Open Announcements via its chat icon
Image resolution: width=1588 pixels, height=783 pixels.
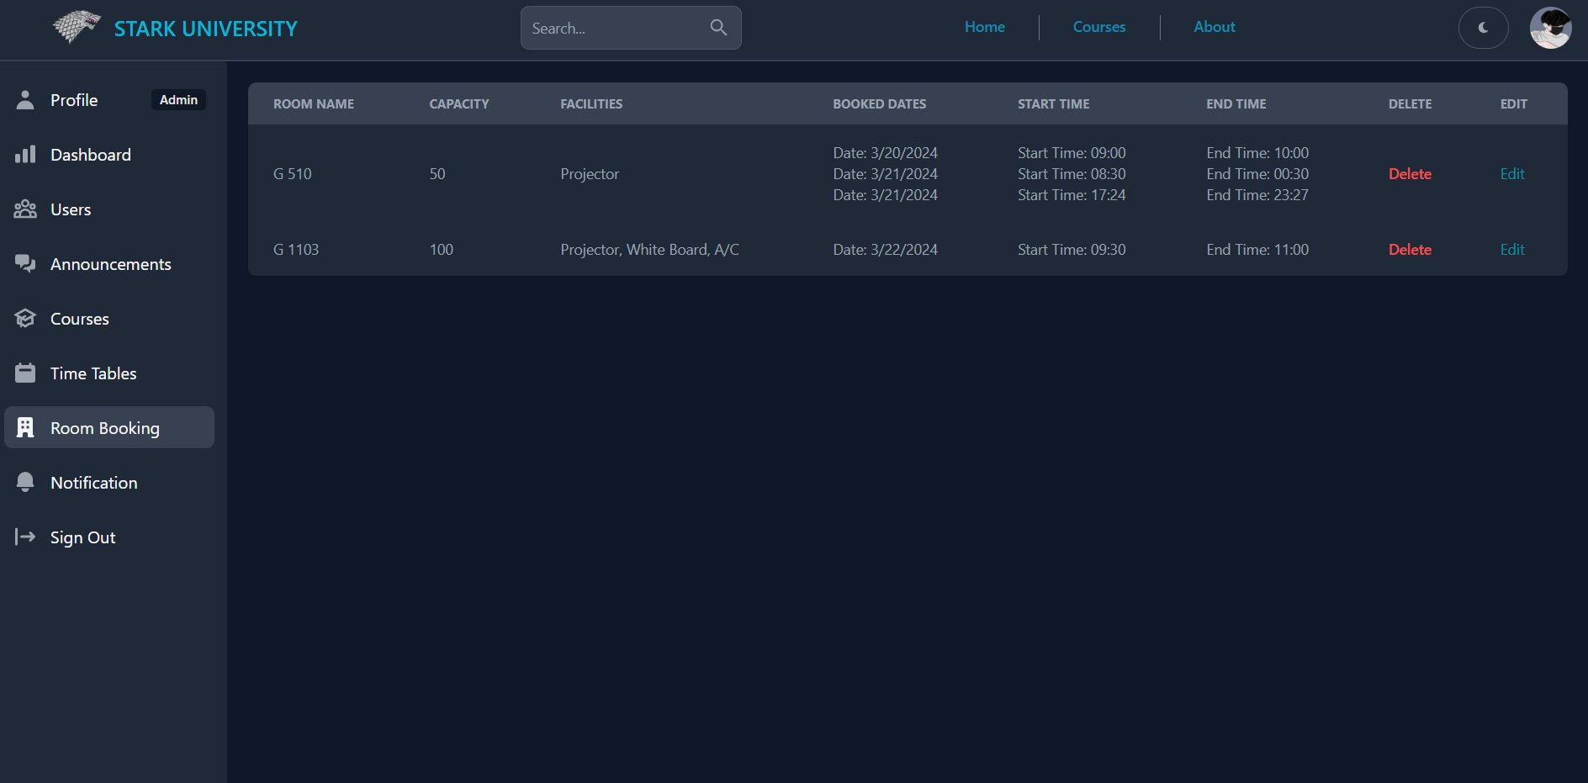pos(25,263)
